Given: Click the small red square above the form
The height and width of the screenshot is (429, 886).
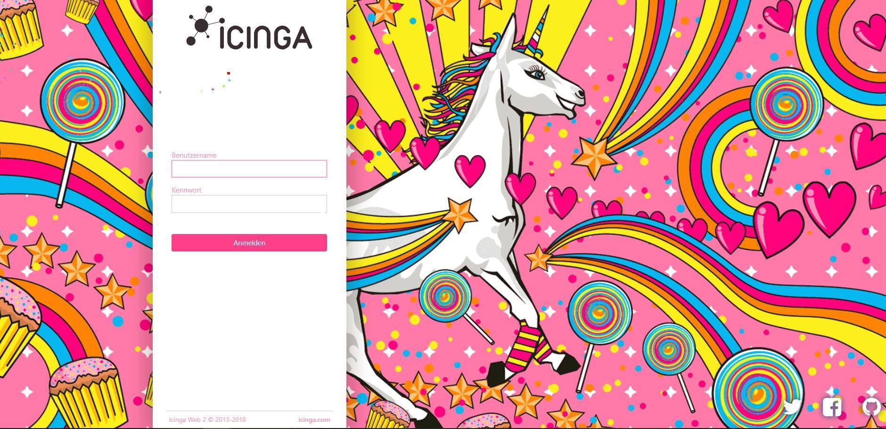Looking at the screenshot, I should (229, 73).
